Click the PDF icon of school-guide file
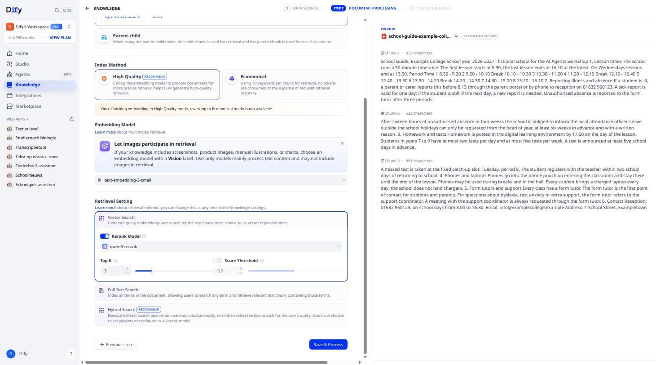 [383, 36]
